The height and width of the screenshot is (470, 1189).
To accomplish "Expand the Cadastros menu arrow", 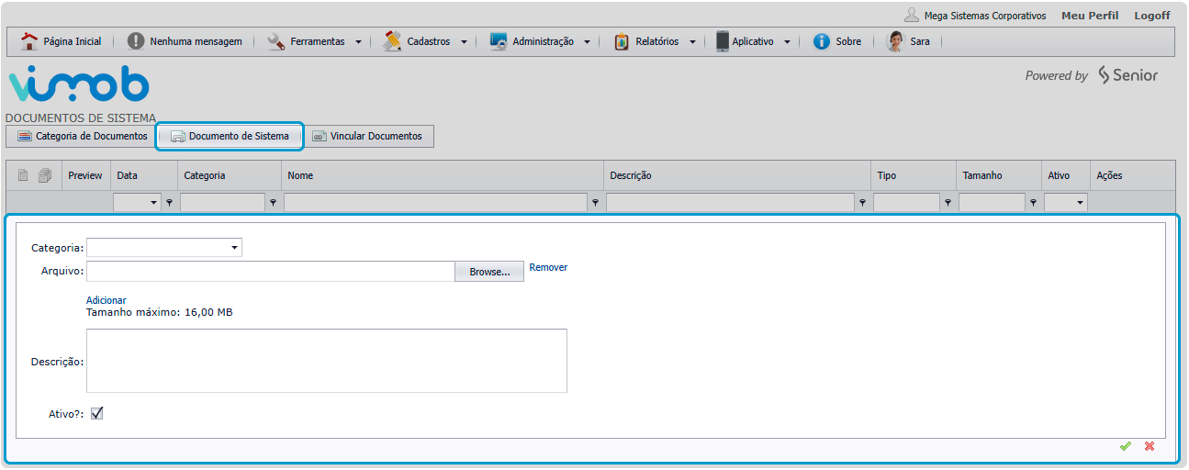I will pyautogui.click(x=464, y=41).
